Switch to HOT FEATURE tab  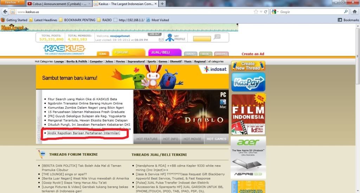pos(147,139)
